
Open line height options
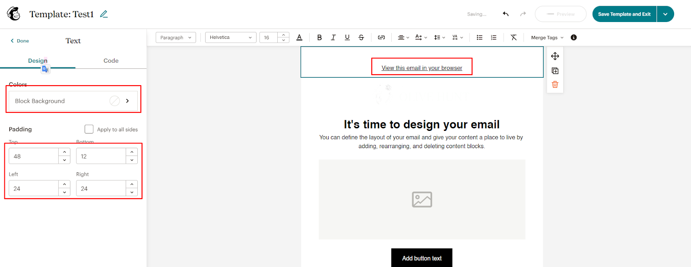point(439,38)
